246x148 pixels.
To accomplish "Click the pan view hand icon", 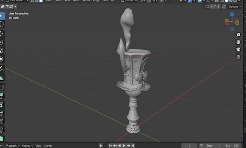I will [238, 42].
